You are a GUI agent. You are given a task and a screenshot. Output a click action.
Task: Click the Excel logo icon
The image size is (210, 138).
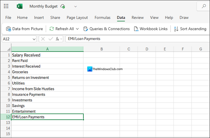pyautogui.click(x=19, y=6)
